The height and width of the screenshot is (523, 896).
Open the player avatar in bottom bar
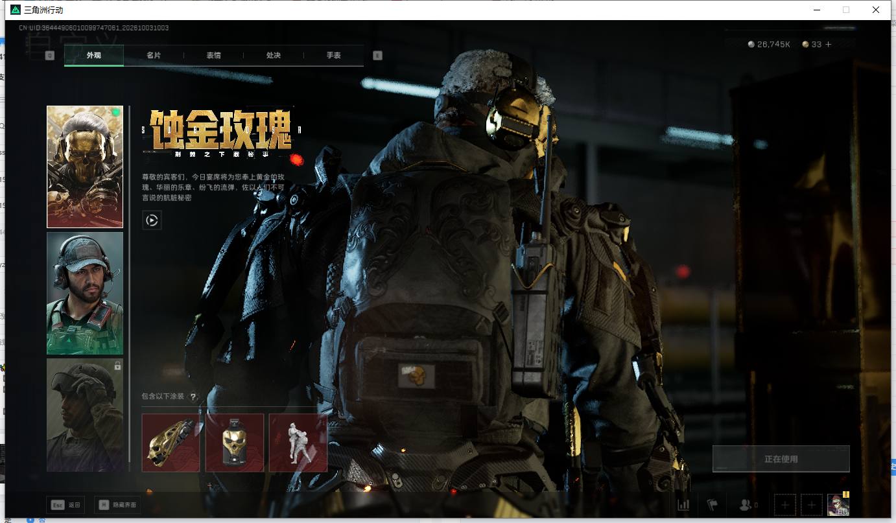(838, 505)
